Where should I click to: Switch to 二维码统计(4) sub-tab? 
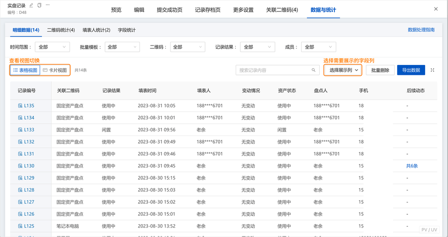pyautogui.click(x=61, y=30)
